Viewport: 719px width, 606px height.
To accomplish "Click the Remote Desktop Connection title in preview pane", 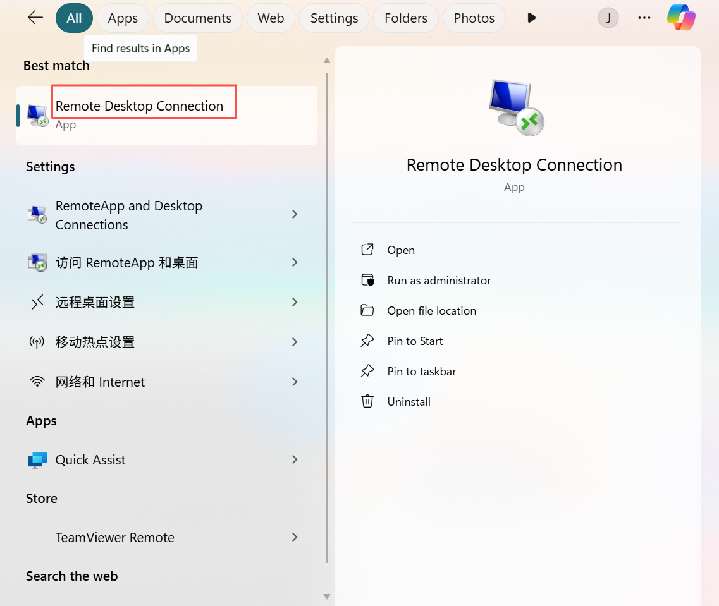I will pyautogui.click(x=514, y=165).
